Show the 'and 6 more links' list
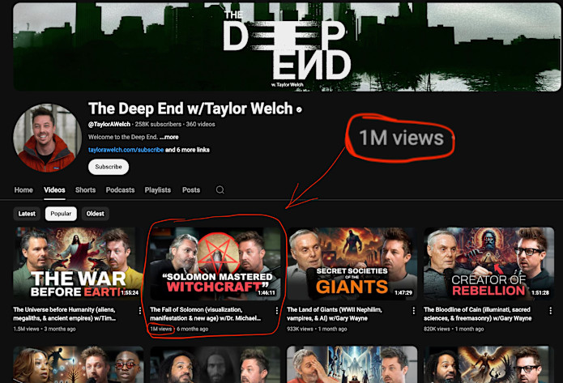This screenshot has width=563, height=383. click(187, 150)
